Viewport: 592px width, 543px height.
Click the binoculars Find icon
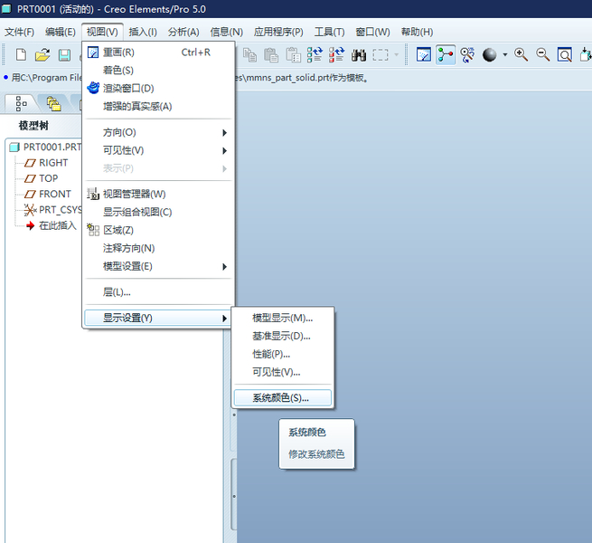tap(358, 55)
